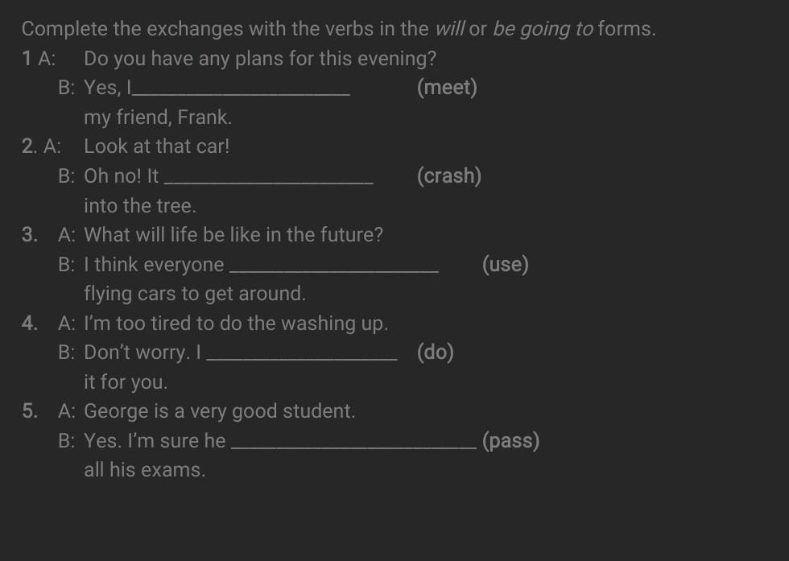Click the italic word 'will' in instructions
Screen dimensions: 789x561
click(448, 30)
